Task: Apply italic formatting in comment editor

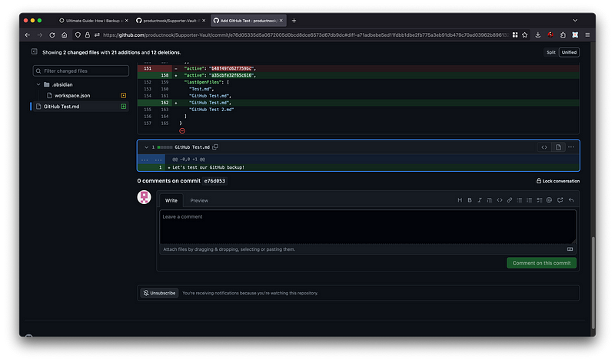Action: click(x=479, y=200)
